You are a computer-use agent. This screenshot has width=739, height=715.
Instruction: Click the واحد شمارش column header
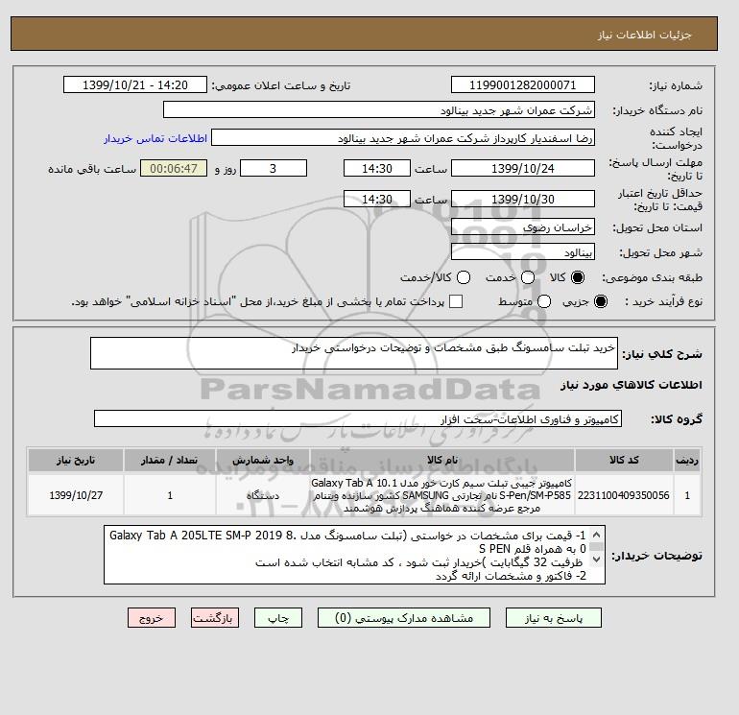tap(263, 460)
